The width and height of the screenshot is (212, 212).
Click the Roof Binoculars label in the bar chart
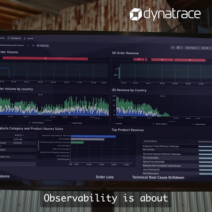pos(63,159)
